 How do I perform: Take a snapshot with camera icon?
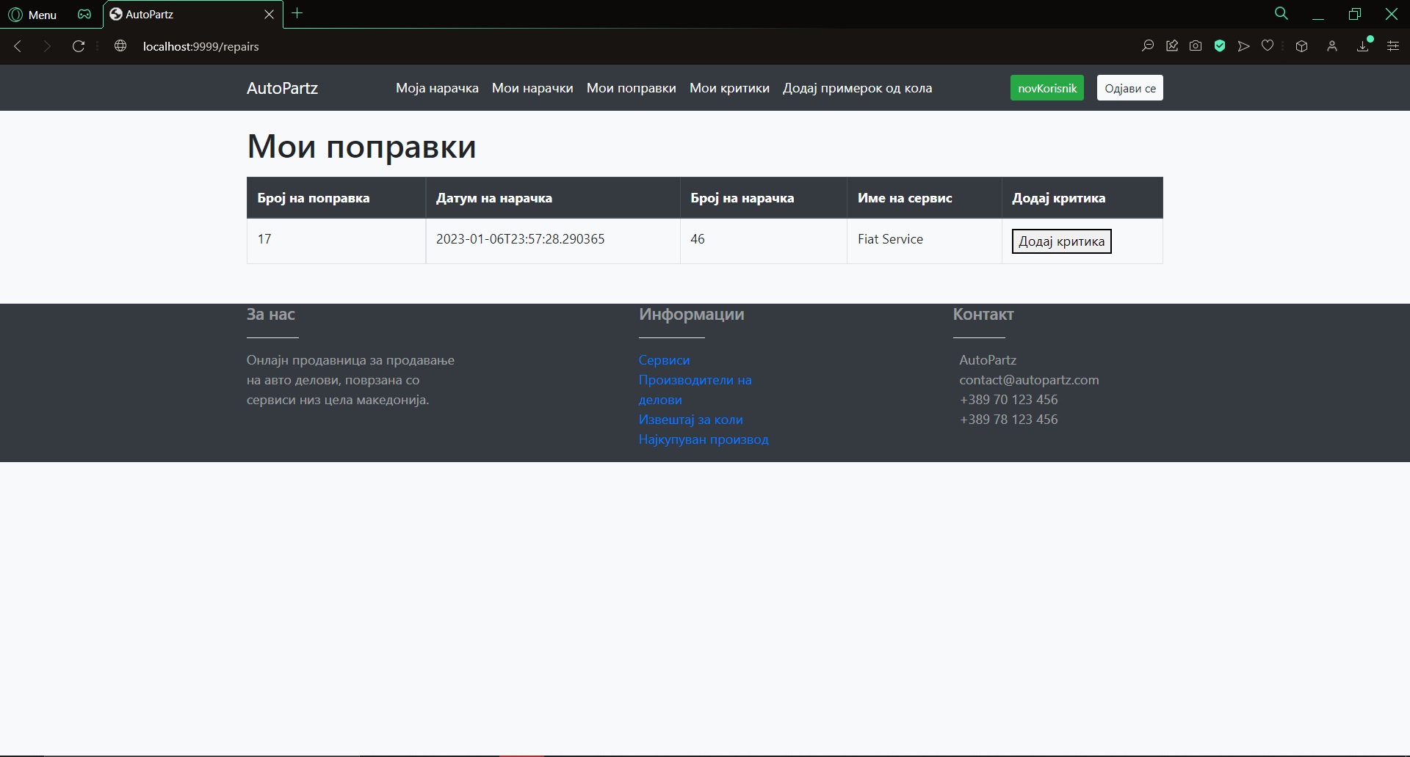tap(1196, 46)
